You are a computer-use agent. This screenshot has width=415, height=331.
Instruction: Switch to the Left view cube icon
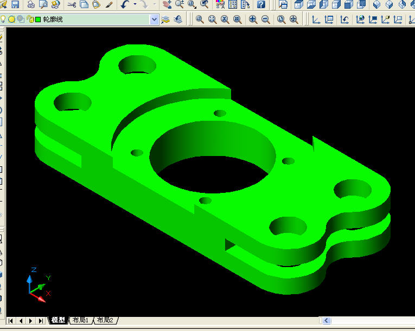[x=324, y=4]
